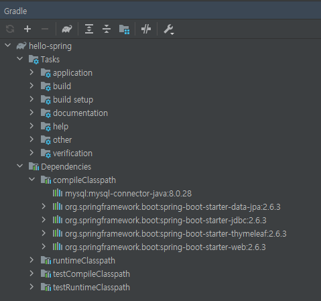The height and width of the screenshot is (301, 321).
Task: Click the spring-boot-starter-web library icon
Action: pos(58,247)
